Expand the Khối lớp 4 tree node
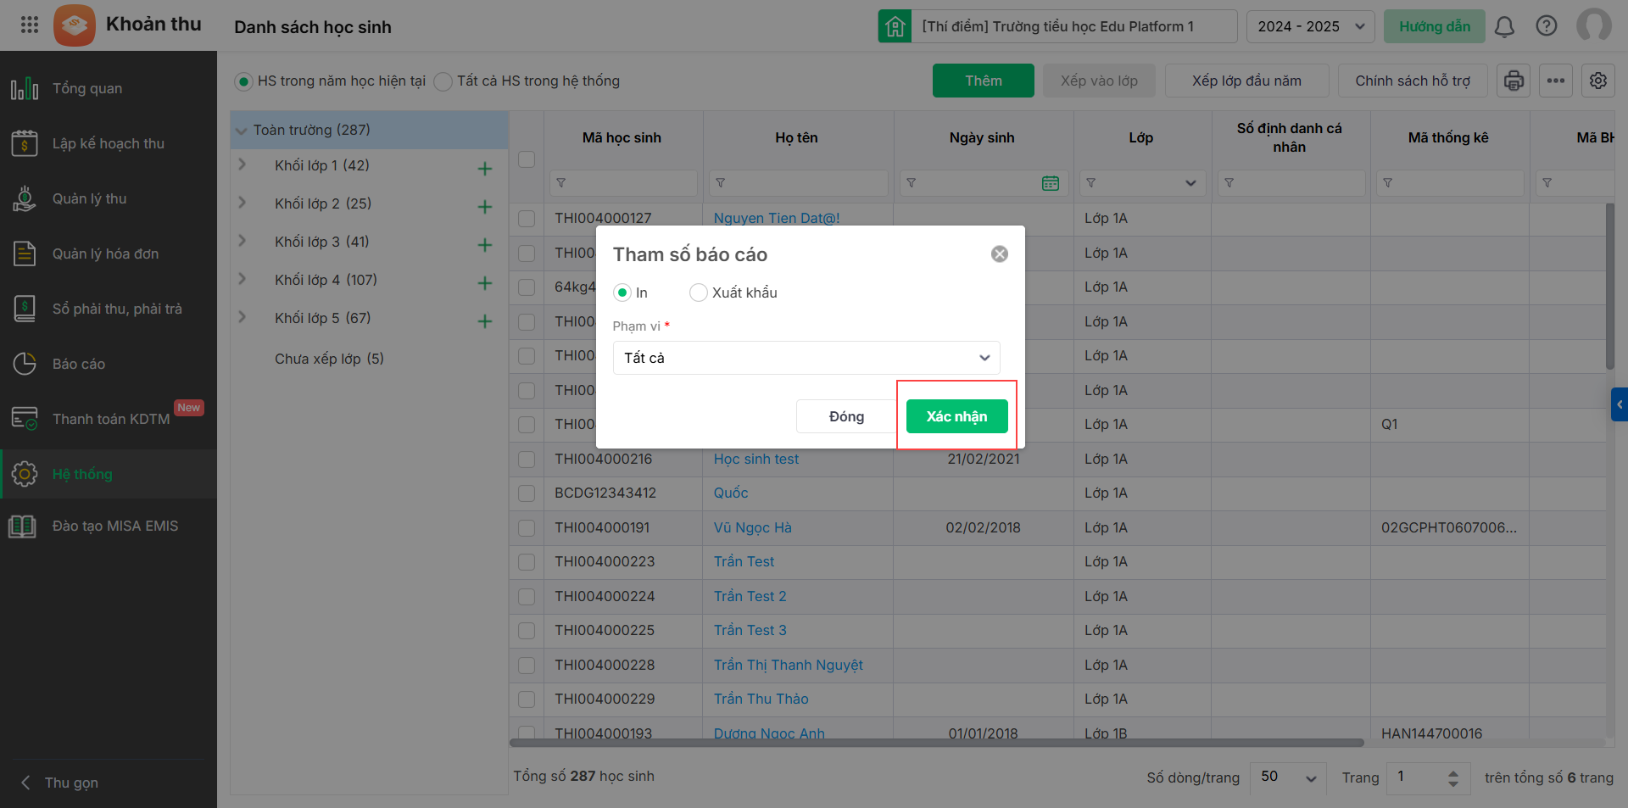 (x=243, y=279)
